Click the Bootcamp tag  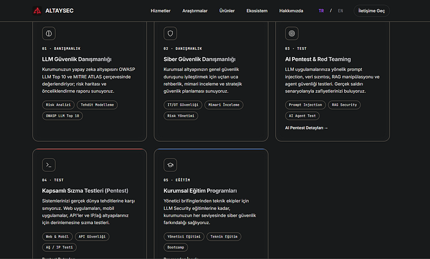click(176, 247)
